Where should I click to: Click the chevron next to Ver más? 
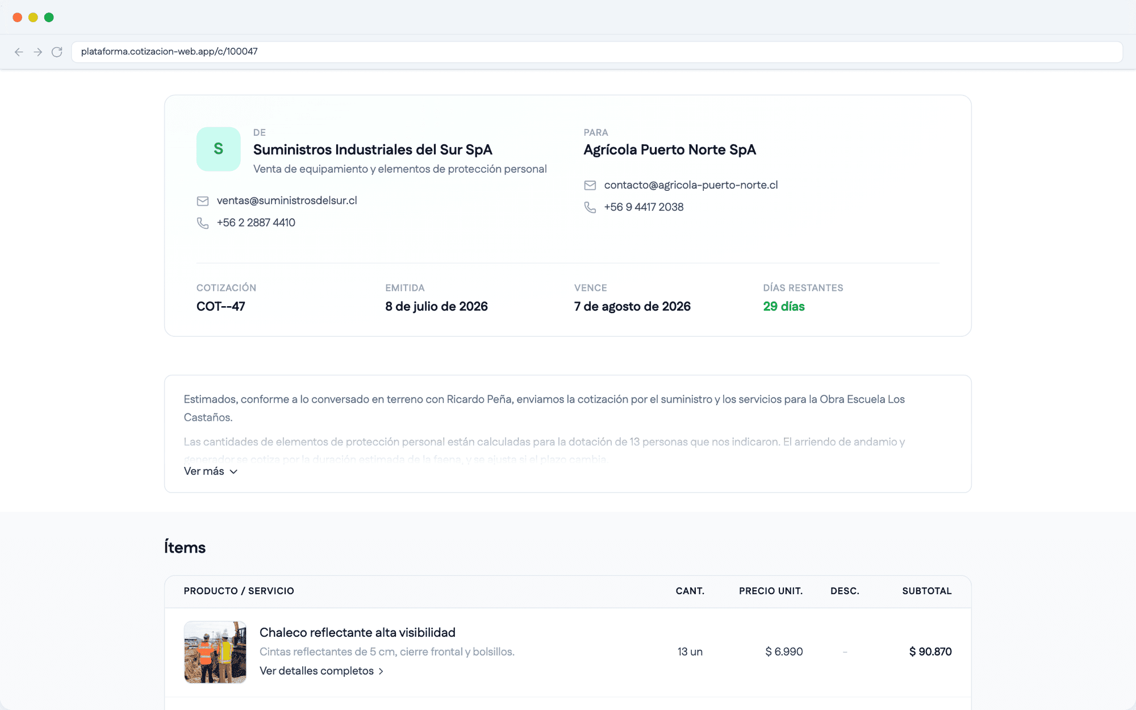(233, 472)
